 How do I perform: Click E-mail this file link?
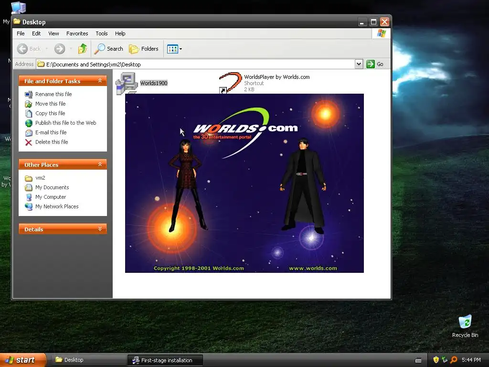[x=51, y=132]
